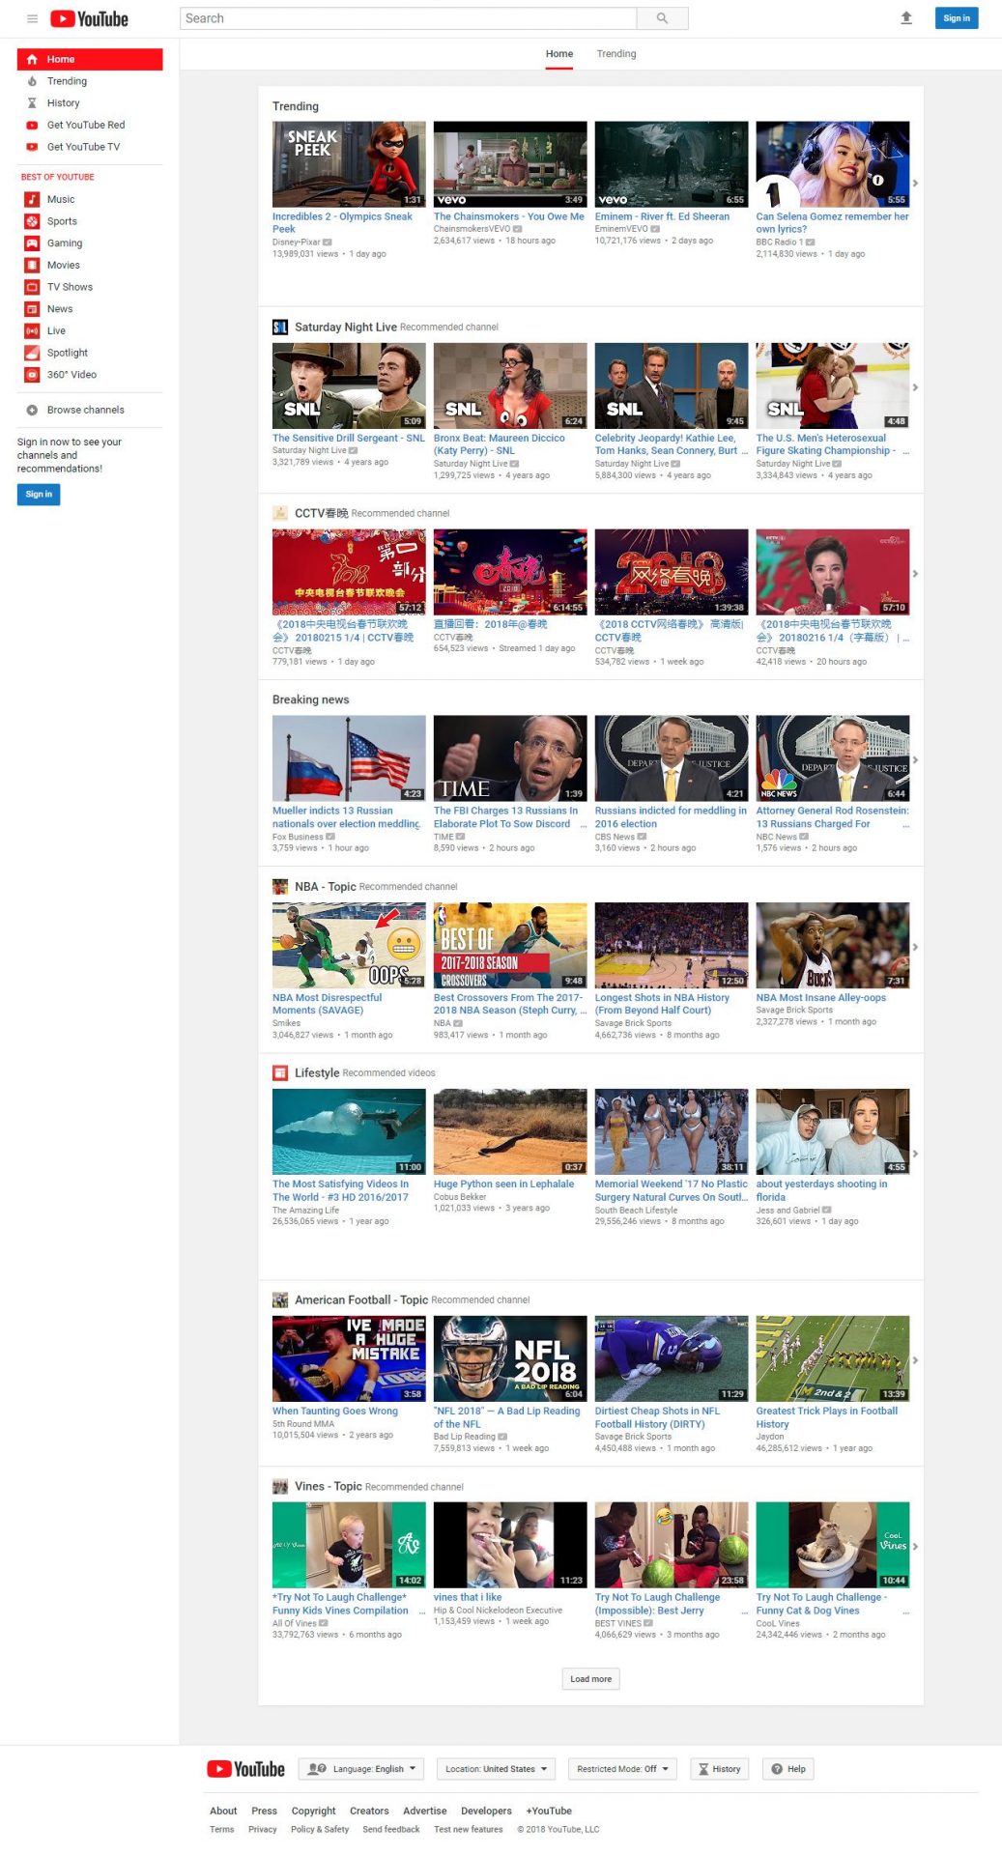This screenshot has height=1855, width=1002.
Task: Click the search input field
Action: pos(409,18)
